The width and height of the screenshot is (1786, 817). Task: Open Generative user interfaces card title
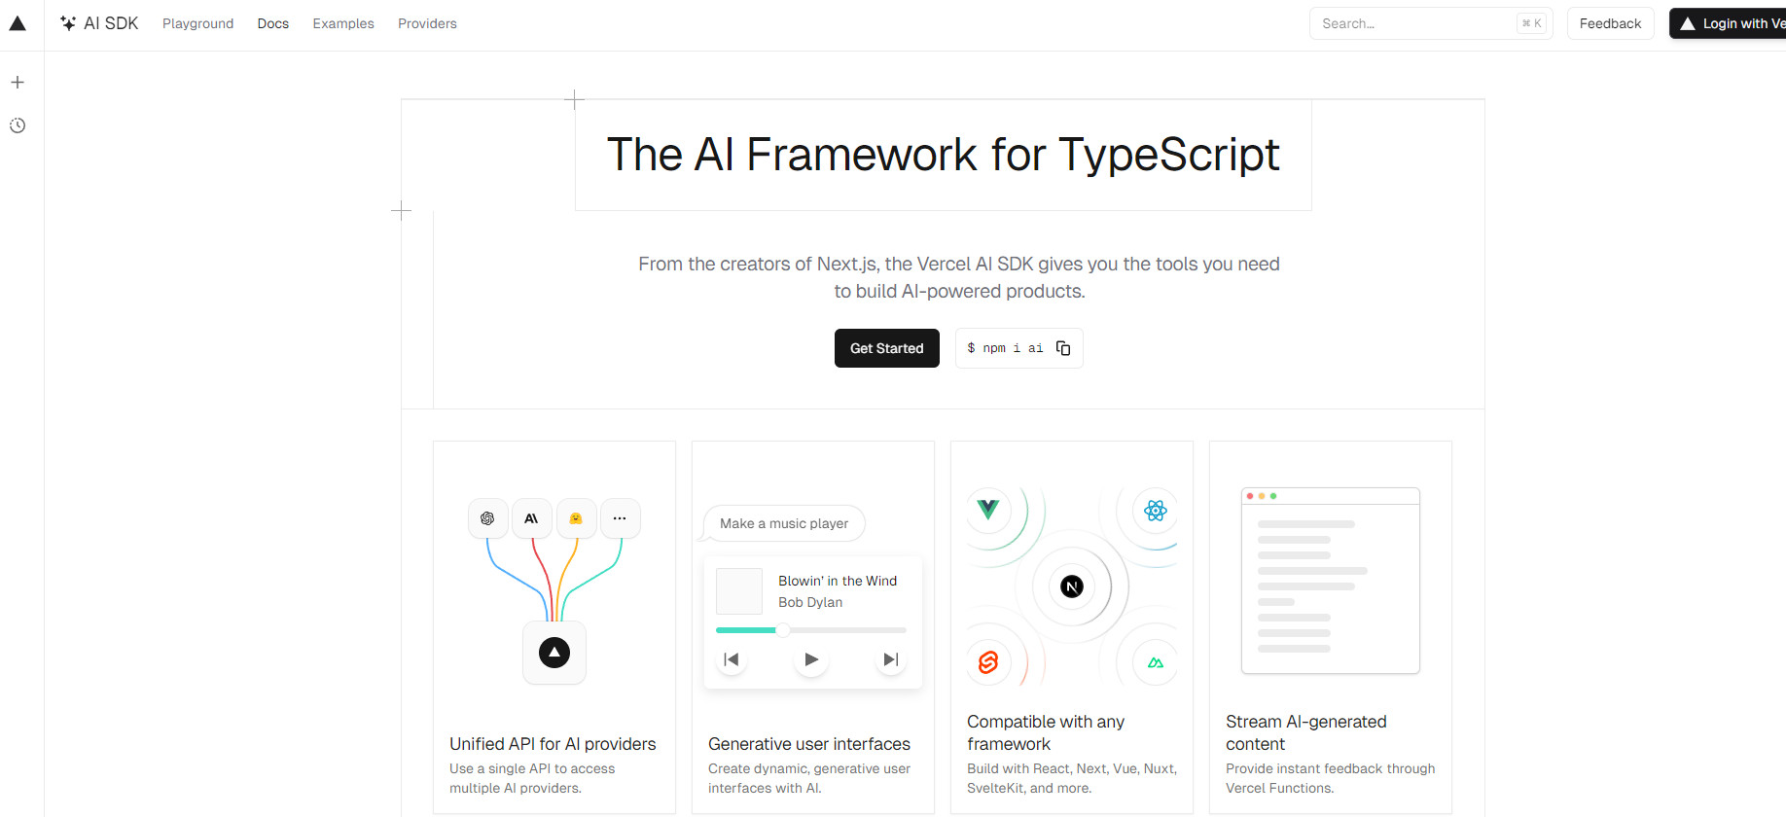point(809,744)
